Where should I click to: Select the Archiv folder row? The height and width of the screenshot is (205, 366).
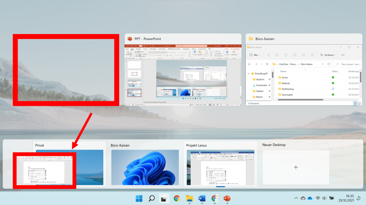pyautogui.click(x=318, y=78)
